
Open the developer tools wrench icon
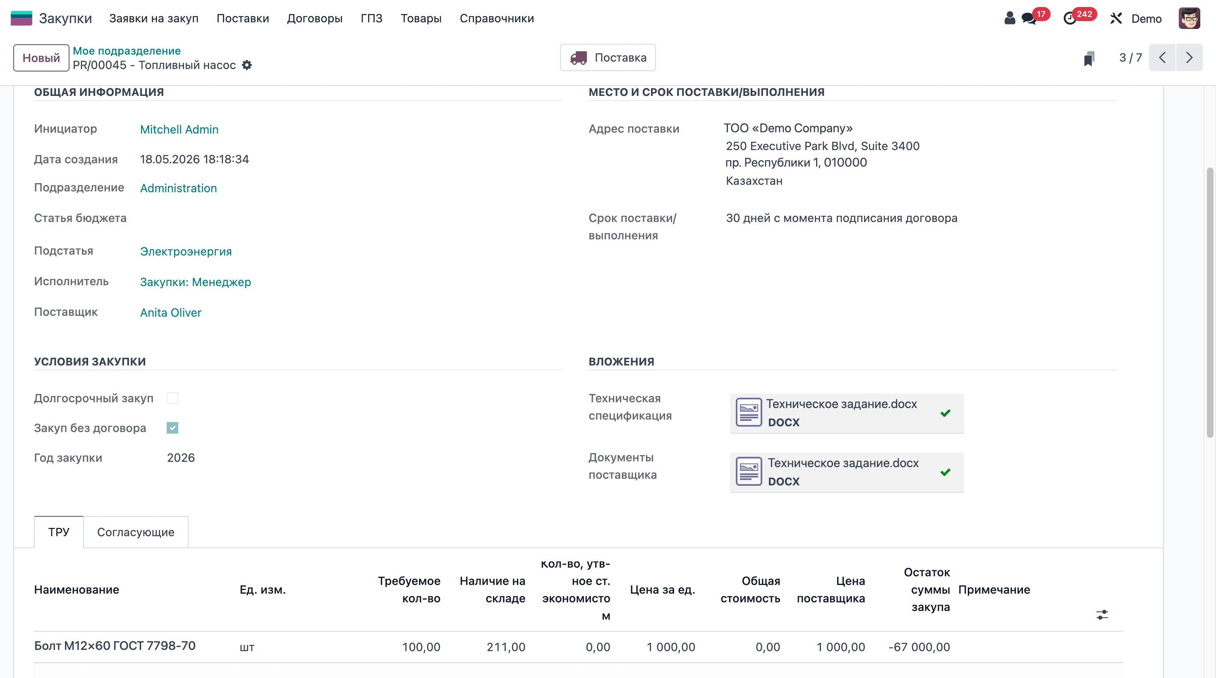pyautogui.click(x=1116, y=19)
